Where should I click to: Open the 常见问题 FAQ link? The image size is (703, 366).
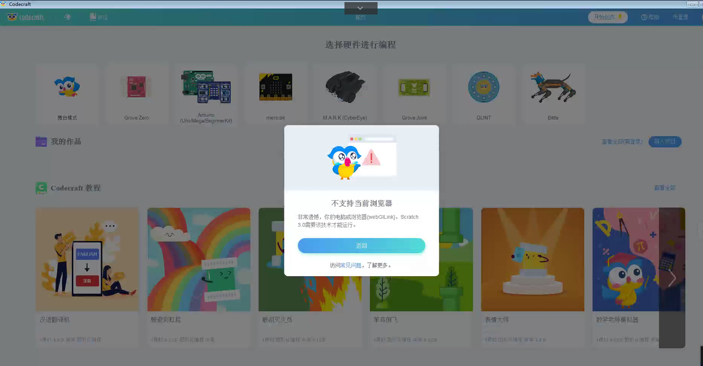pos(351,266)
